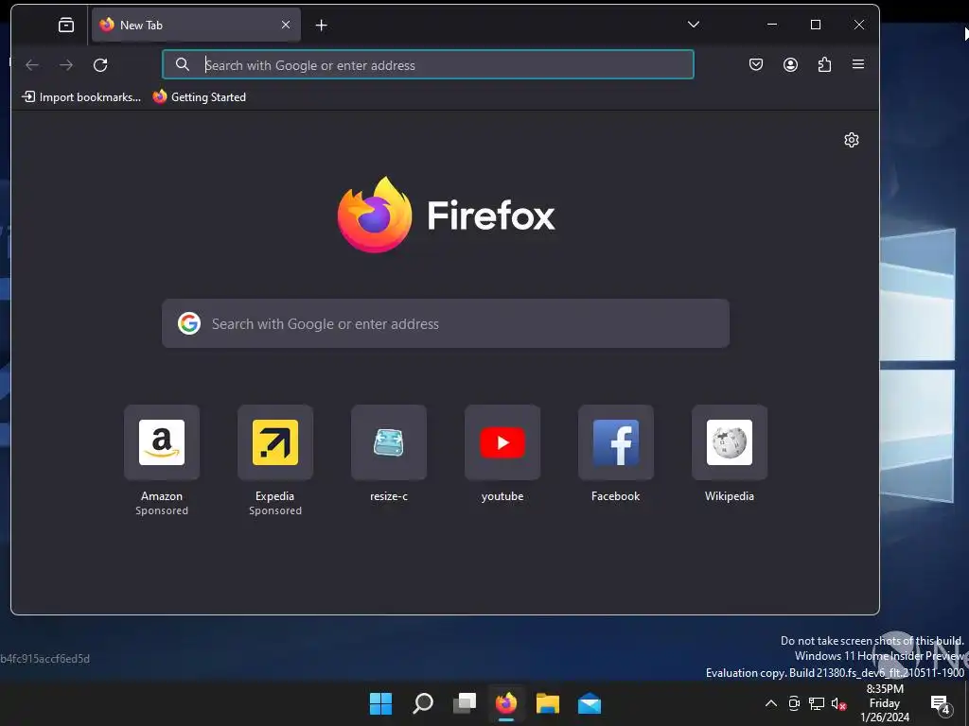Click the page center Google search box
The width and height of the screenshot is (969, 726).
click(x=446, y=323)
